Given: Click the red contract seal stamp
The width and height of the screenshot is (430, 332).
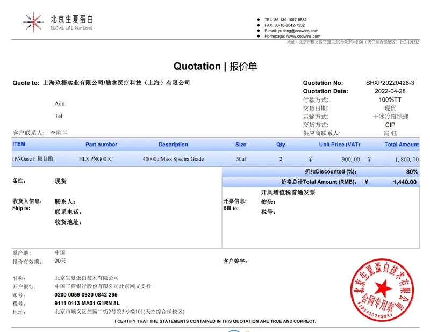Looking at the screenshot, I should (x=382, y=290).
